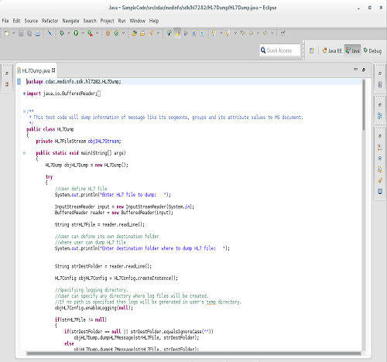The width and height of the screenshot is (387, 362).
Task: Go to Last Edit Location icon
Action: click(x=242, y=33)
